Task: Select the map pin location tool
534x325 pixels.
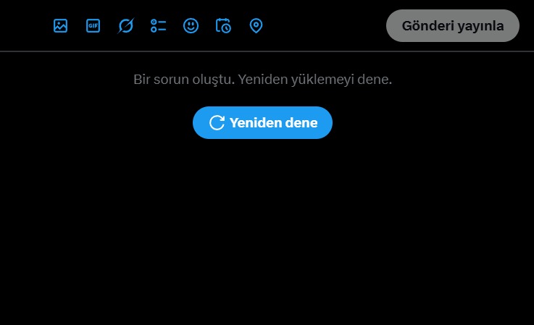Action: click(x=256, y=26)
